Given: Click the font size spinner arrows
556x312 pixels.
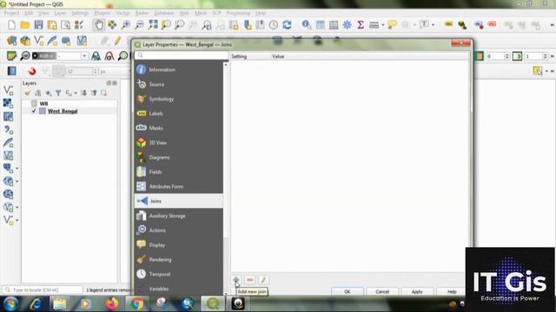Looking at the screenshot, I should click(95, 71).
